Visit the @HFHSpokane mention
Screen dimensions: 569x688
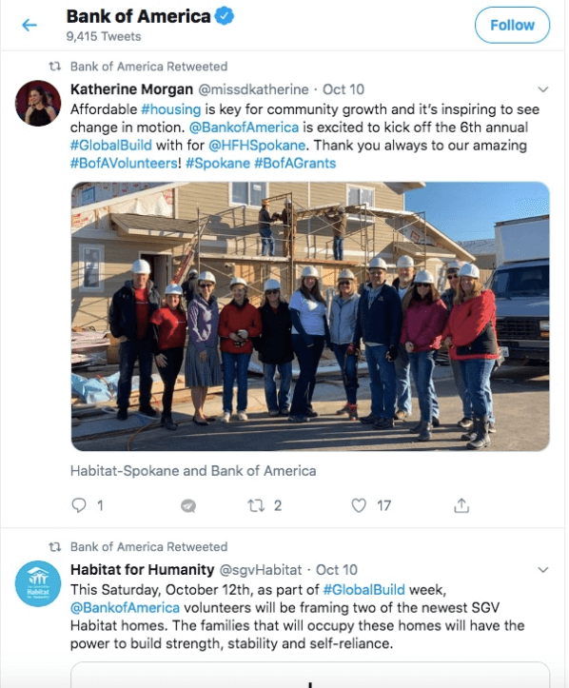coord(257,146)
